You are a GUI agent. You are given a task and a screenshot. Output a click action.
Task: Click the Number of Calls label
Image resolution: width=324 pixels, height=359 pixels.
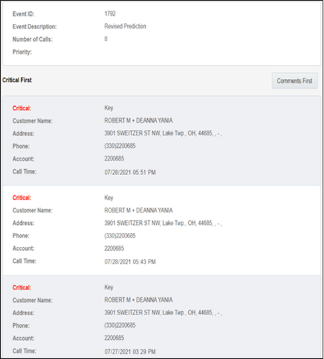coord(32,39)
